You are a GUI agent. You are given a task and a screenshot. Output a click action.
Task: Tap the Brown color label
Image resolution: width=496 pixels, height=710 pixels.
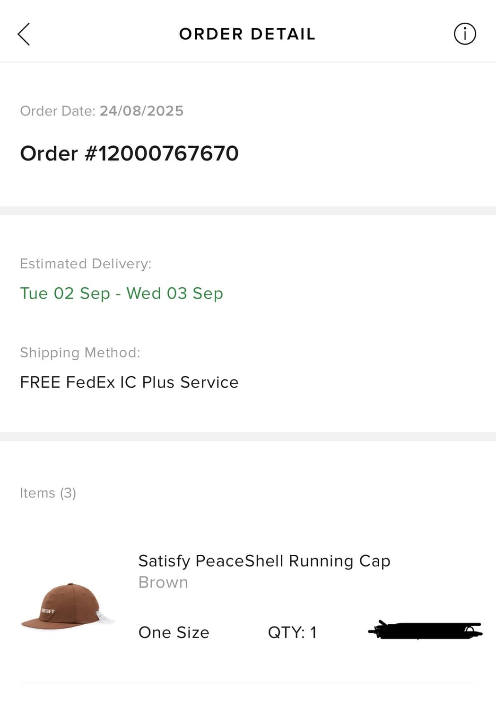coord(163,582)
